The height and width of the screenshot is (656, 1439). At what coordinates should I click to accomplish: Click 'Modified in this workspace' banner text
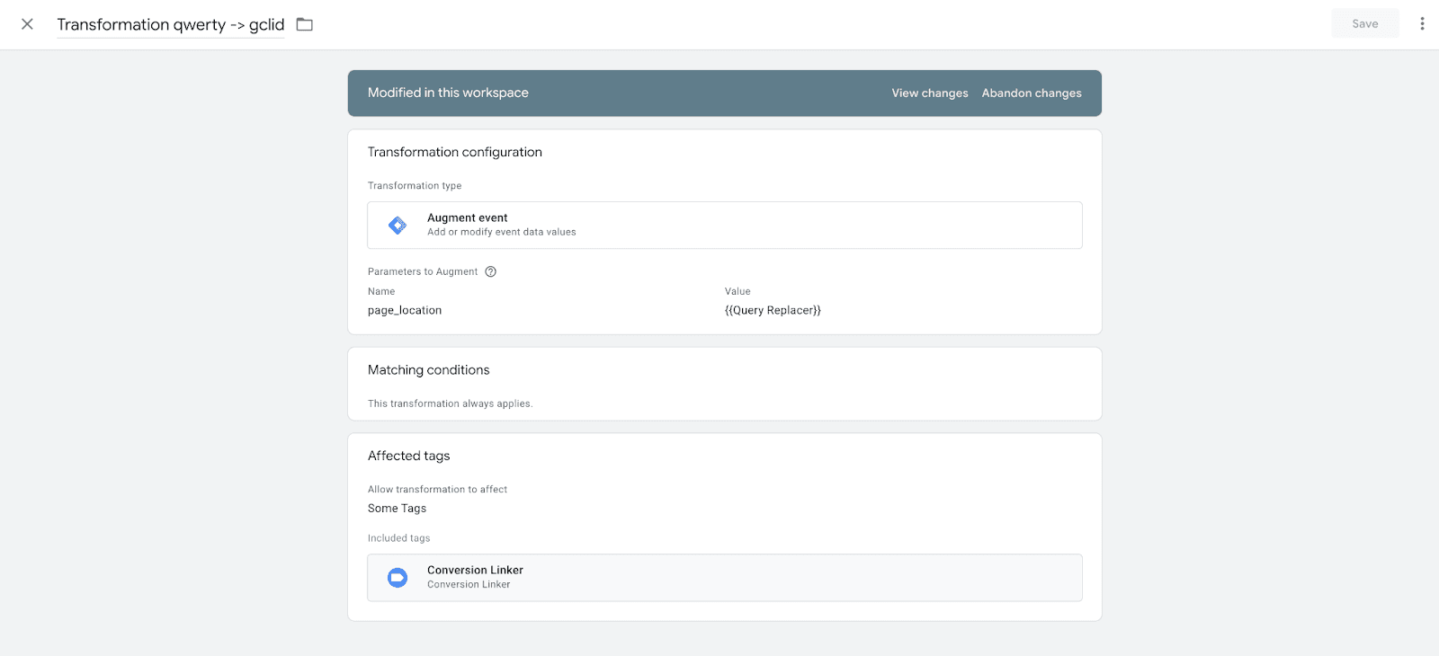coord(448,93)
